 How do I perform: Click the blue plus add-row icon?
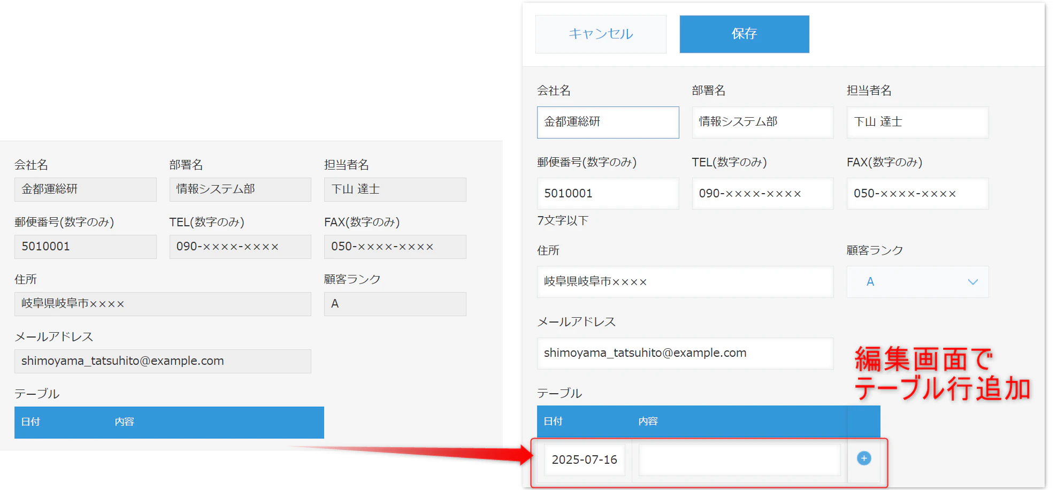tap(864, 458)
